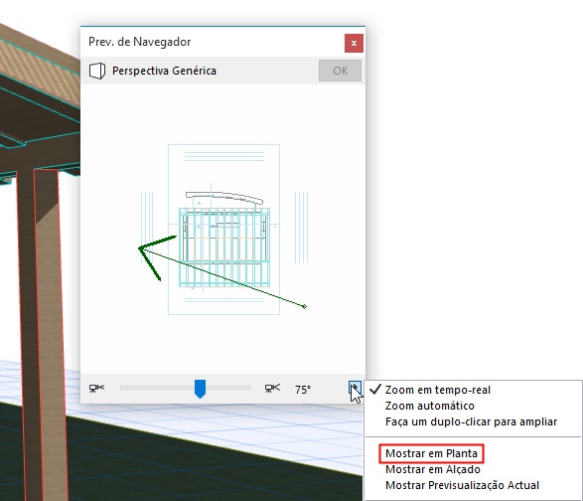
Task: Click the floor plan preview thumbnail
Action: (x=223, y=230)
